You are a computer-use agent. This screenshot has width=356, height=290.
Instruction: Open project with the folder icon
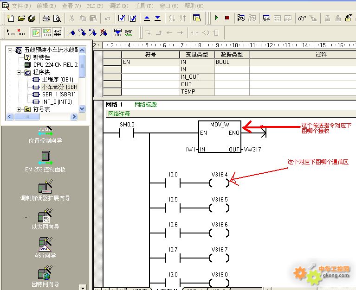coord(21,18)
